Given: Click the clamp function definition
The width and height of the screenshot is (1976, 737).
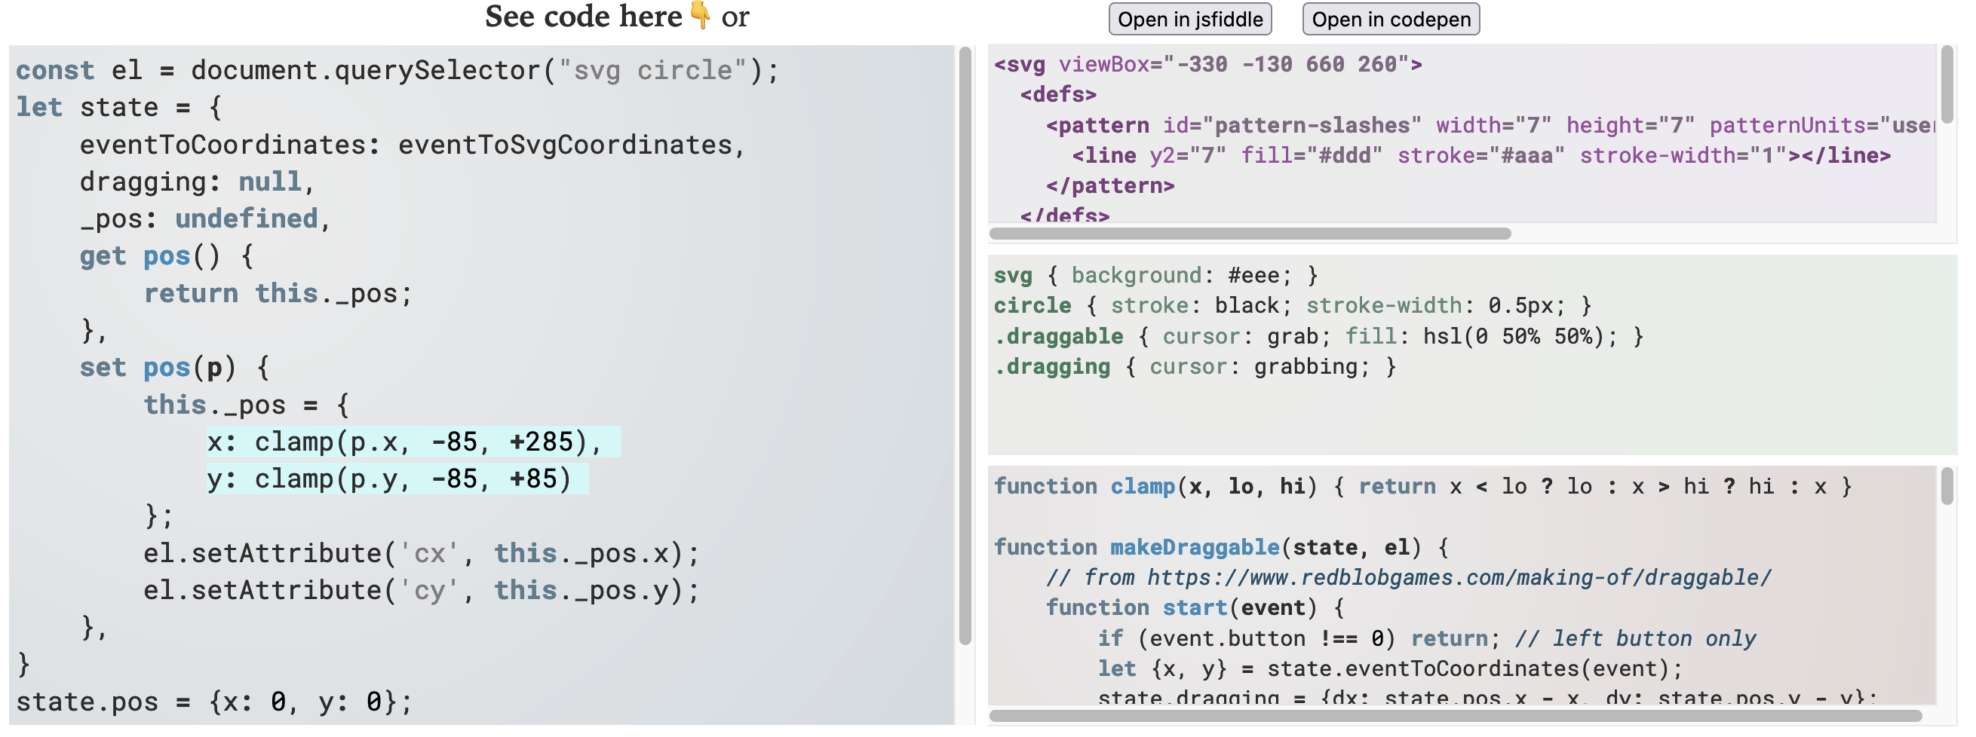Looking at the screenshot, I should click(x=1143, y=486).
